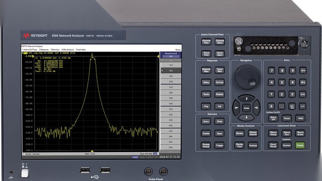Click the System key
The image size is (322, 181).
pyautogui.click(x=287, y=145)
